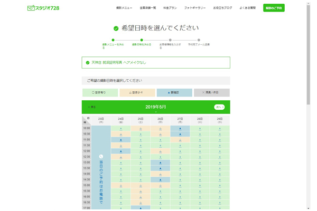Select the 12:00 slot on 28日 (火)
The image size is (317, 211).
tap(200, 151)
